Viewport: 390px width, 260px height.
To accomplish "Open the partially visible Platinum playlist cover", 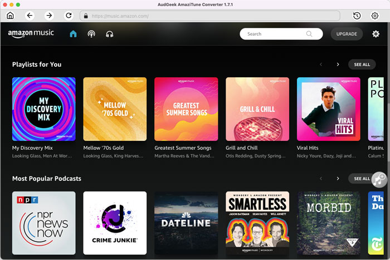I will pos(376,109).
